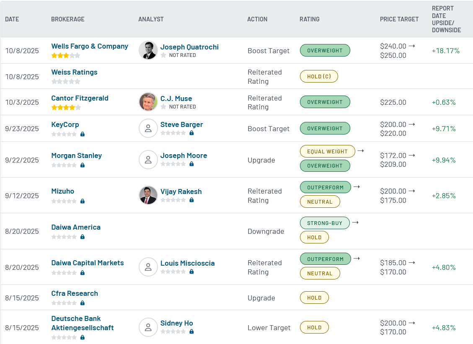Click Vijay Rakesh's profile photo
The height and width of the screenshot is (344, 473).
coord(148,196)
